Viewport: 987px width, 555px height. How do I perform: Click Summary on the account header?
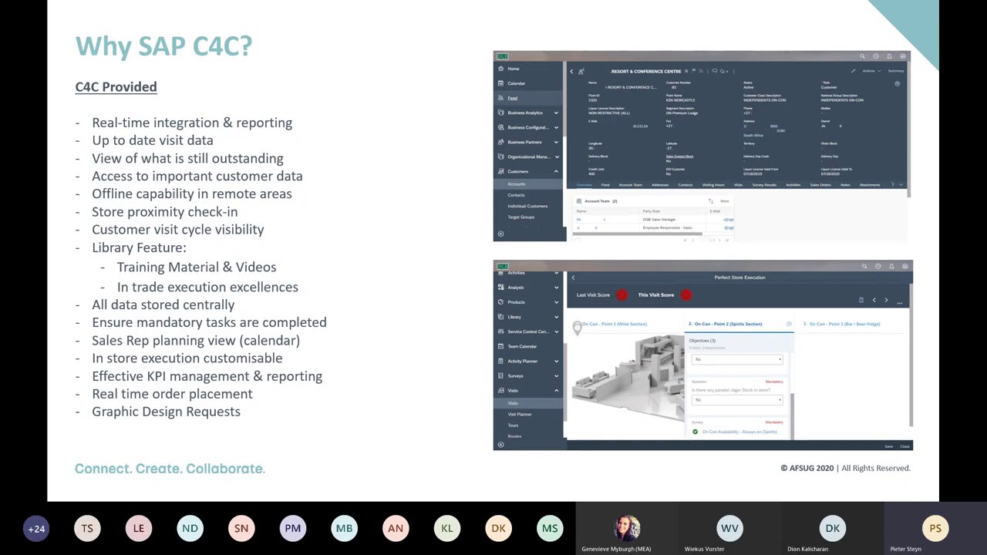(895, 71)
